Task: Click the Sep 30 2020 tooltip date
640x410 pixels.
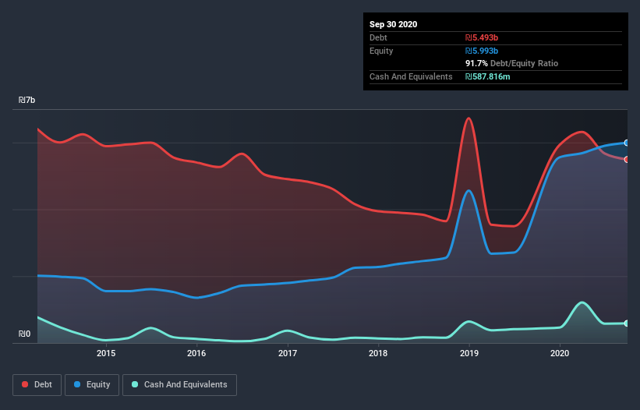Action: click(393, 24)
